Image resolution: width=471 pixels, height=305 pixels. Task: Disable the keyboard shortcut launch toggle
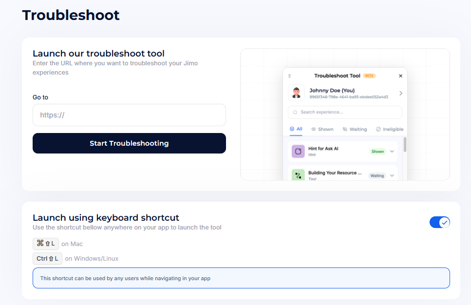point(439,223)
